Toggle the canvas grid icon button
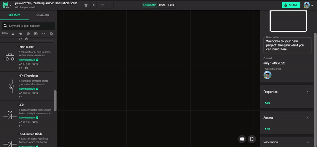This screenshot has height=147, width=317. (242, 139)
